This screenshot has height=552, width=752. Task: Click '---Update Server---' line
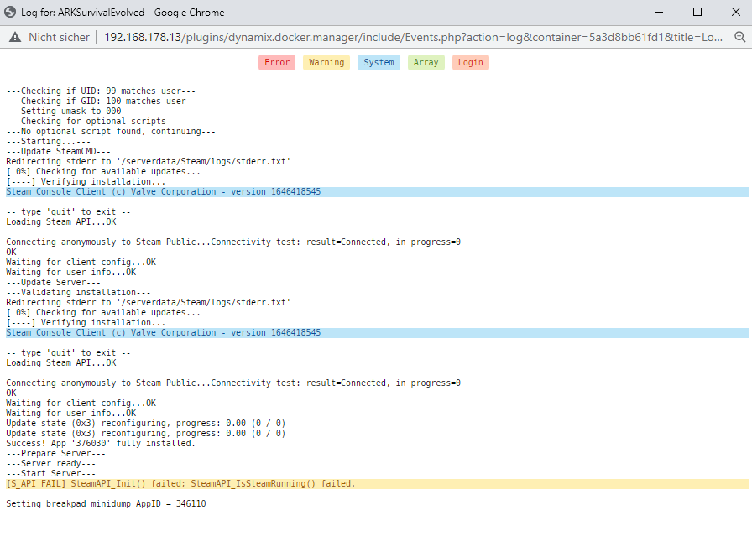(53, 282)
